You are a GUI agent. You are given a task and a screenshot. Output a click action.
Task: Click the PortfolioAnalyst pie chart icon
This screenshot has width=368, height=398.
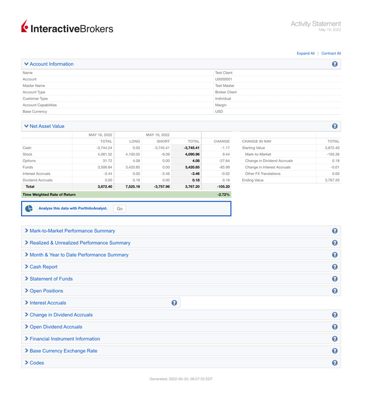pyautogui.click(x=29, y=209)
